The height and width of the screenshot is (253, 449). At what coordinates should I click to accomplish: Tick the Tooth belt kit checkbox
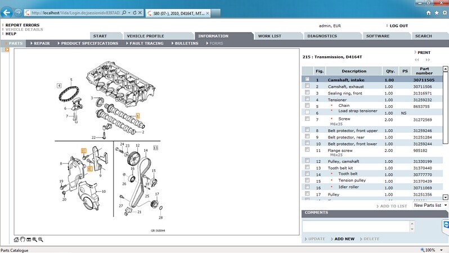point(307,167)
